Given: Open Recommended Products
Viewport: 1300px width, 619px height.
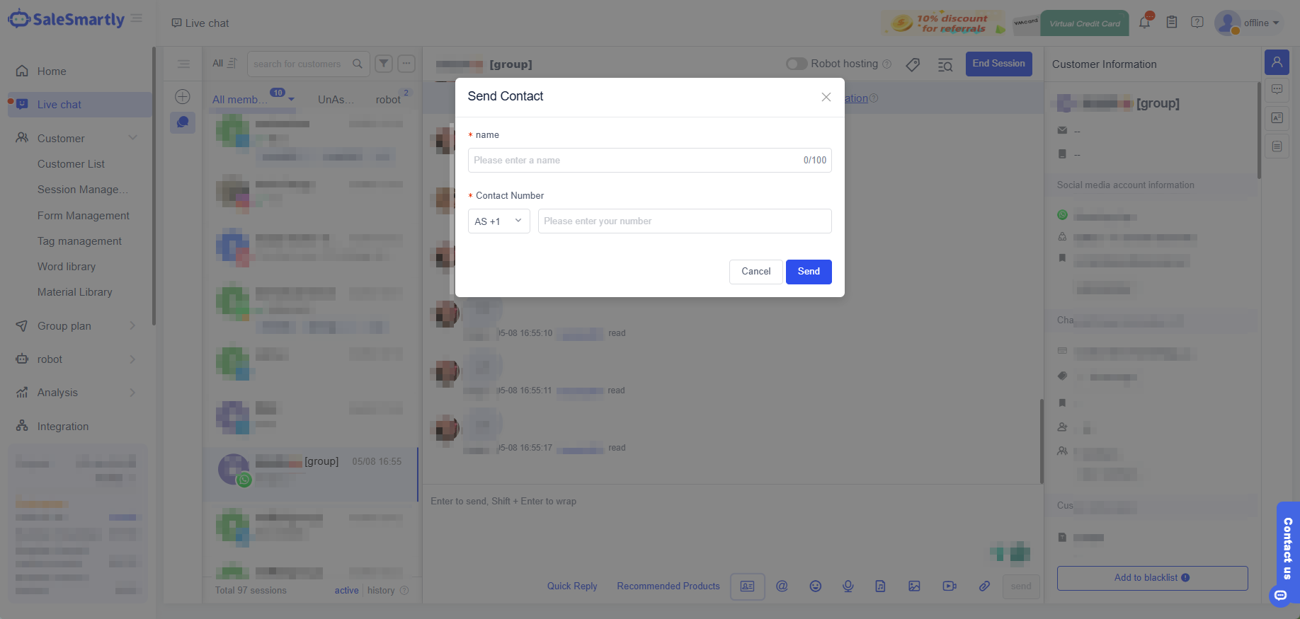Looking at the screenshot, I should 668,586.
